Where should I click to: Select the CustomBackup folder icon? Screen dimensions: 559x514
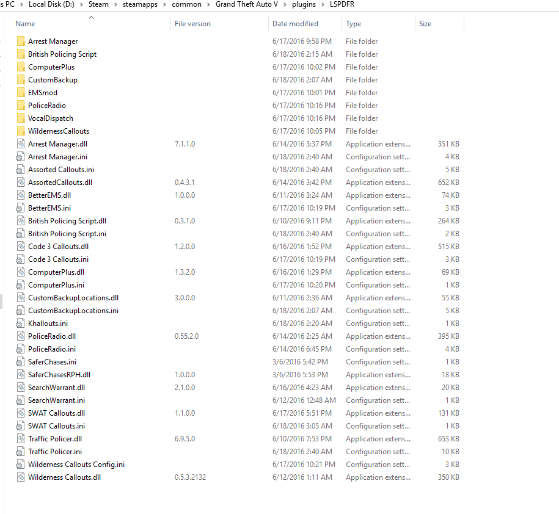coord(21,80)
